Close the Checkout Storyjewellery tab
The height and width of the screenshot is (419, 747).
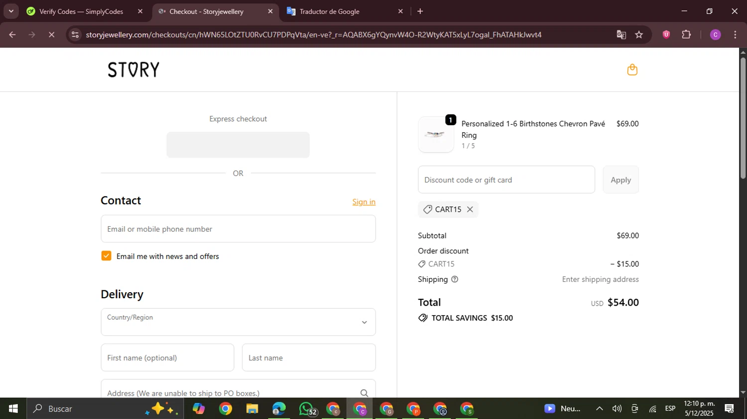[270, 11]
